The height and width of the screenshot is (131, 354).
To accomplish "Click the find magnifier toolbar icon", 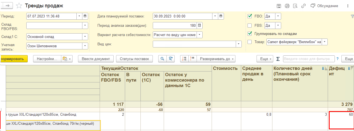I will click(x=162, y=59).
